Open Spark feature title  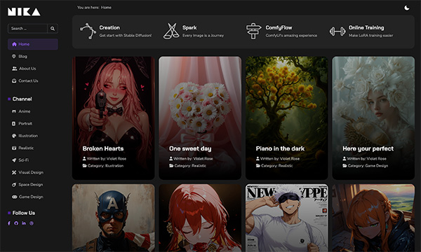[189, 27]
